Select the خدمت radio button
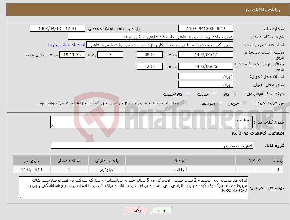 pos(214,93)
